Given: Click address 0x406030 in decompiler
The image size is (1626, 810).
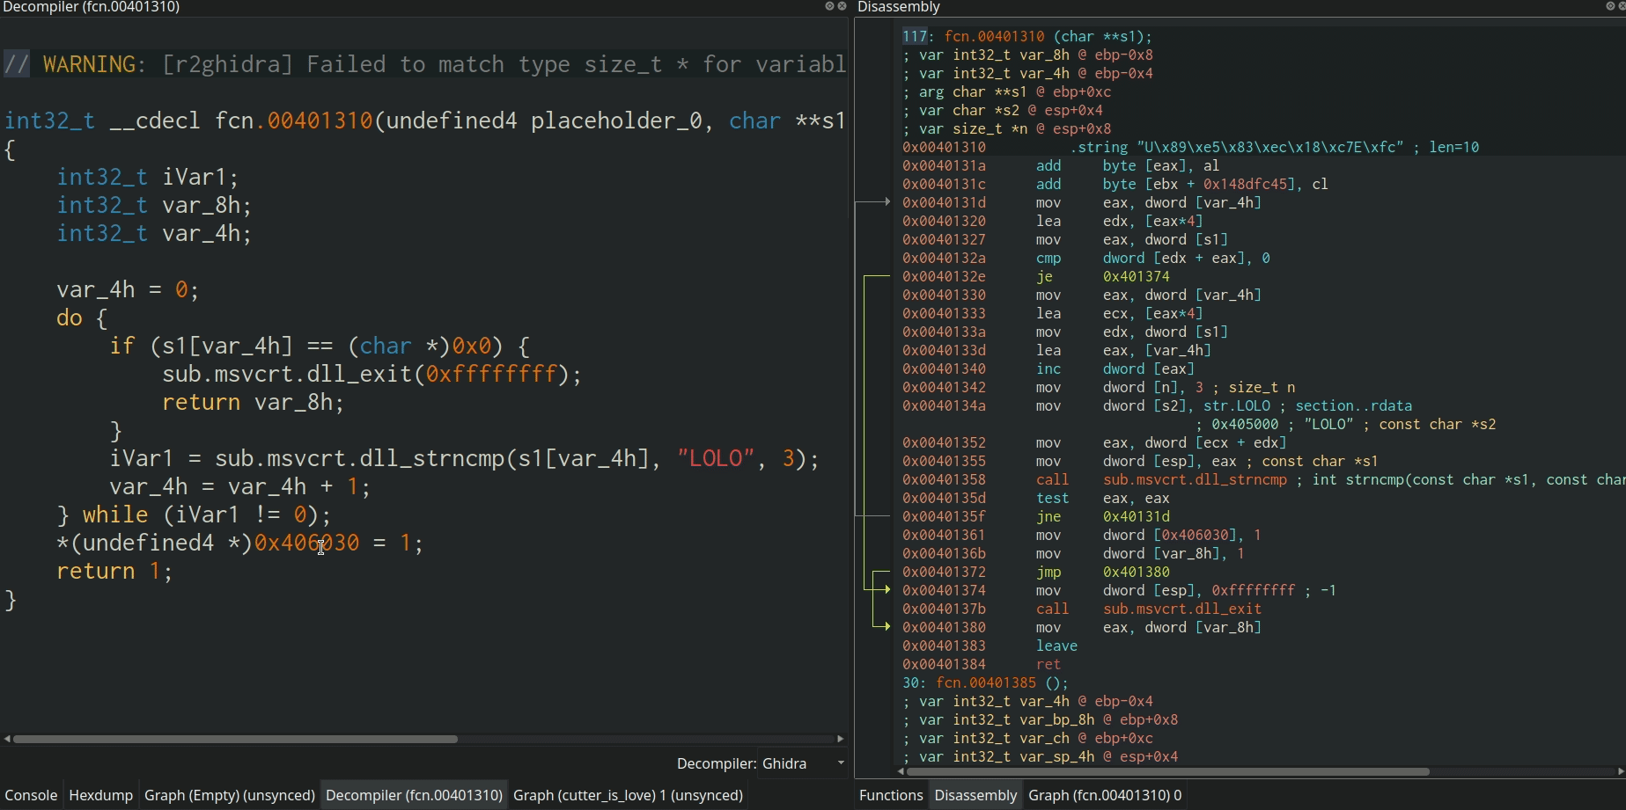Looking at the screenshot, I should click(306, 543).
